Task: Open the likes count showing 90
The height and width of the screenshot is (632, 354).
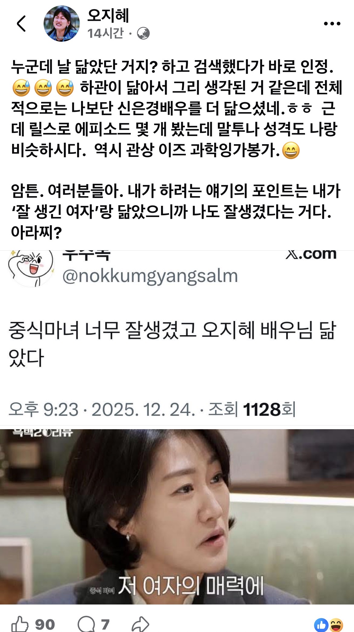Action: [45, 624]
